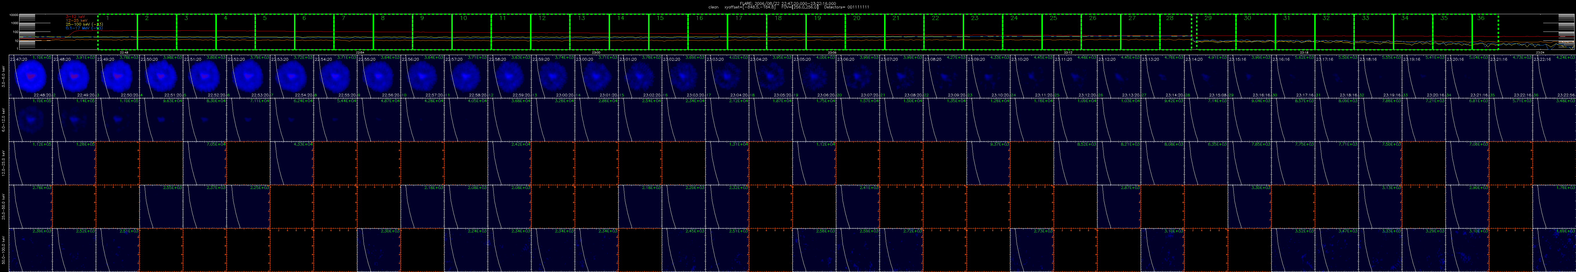
Task: Open 12-25 keV image with peak 1.31E+04
Action: click(x=727, y=163)
